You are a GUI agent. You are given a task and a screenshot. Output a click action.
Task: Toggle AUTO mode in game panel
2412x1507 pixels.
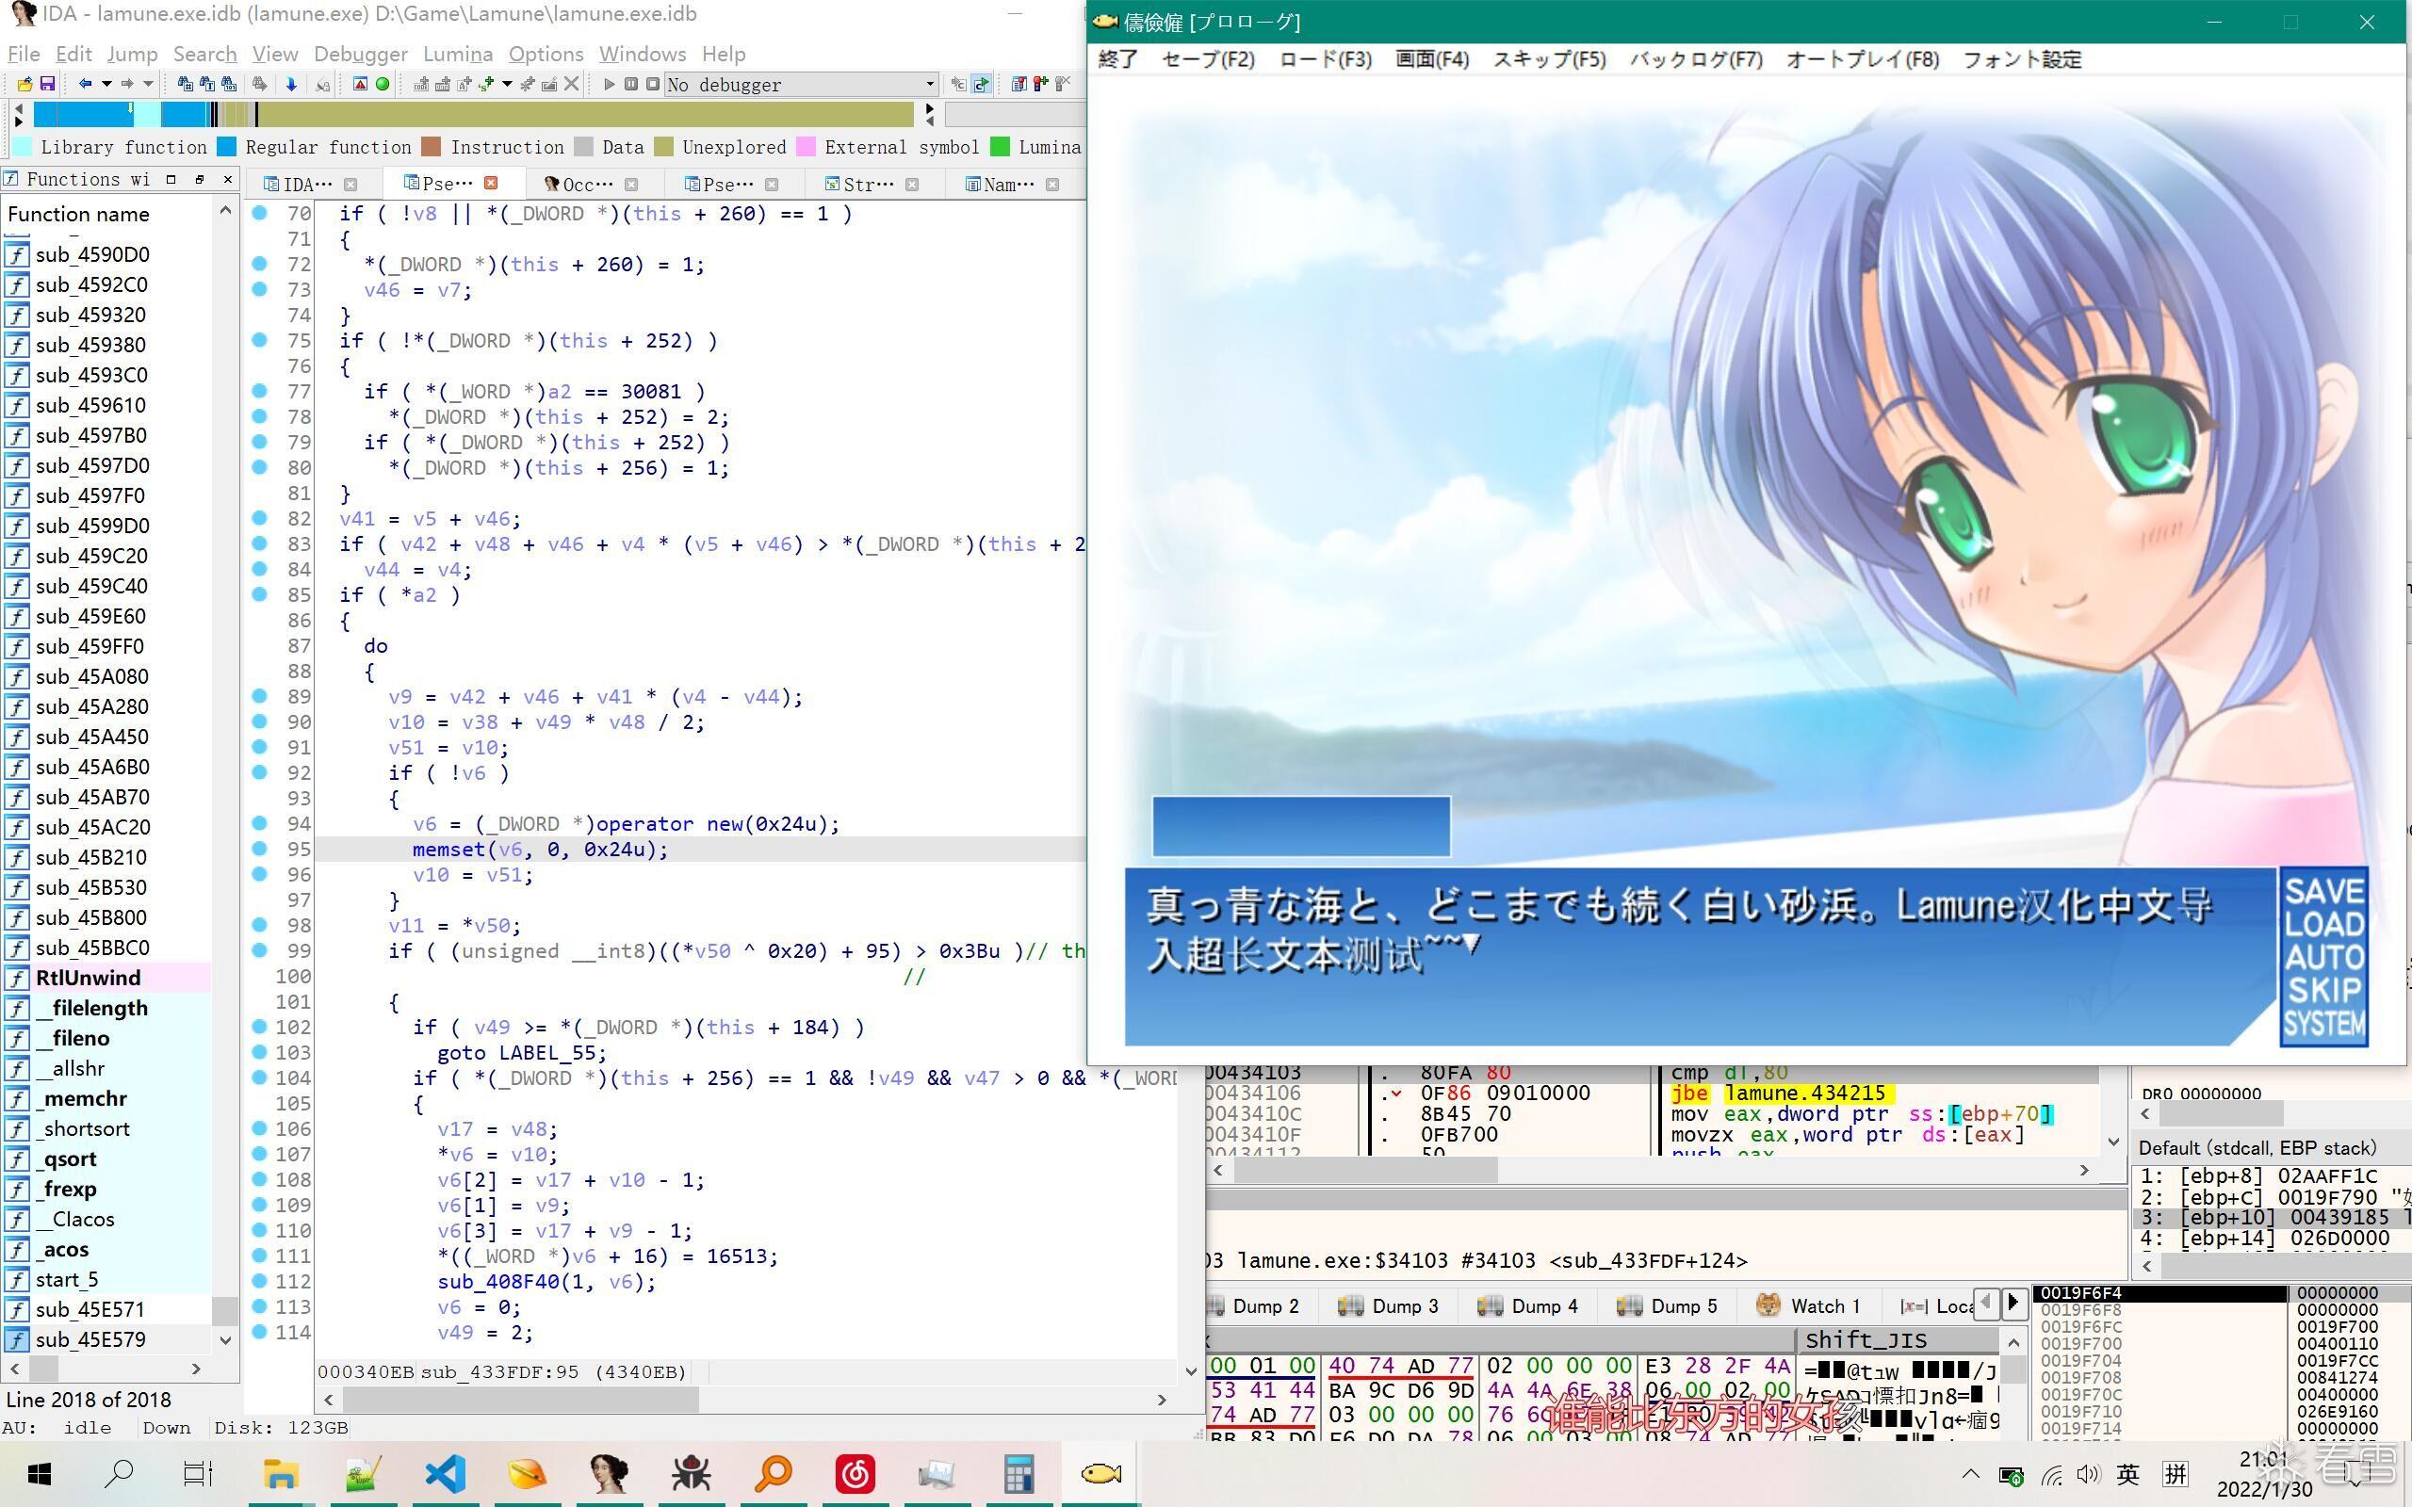coord(2323,958)
